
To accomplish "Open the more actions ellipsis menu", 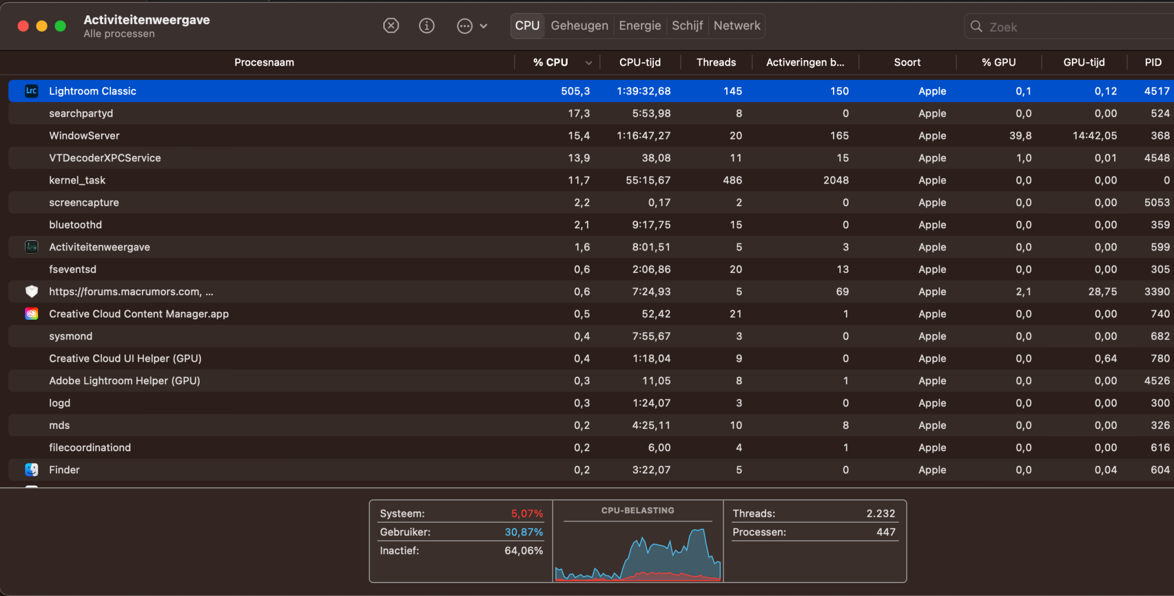I will (x=472, y=26).
